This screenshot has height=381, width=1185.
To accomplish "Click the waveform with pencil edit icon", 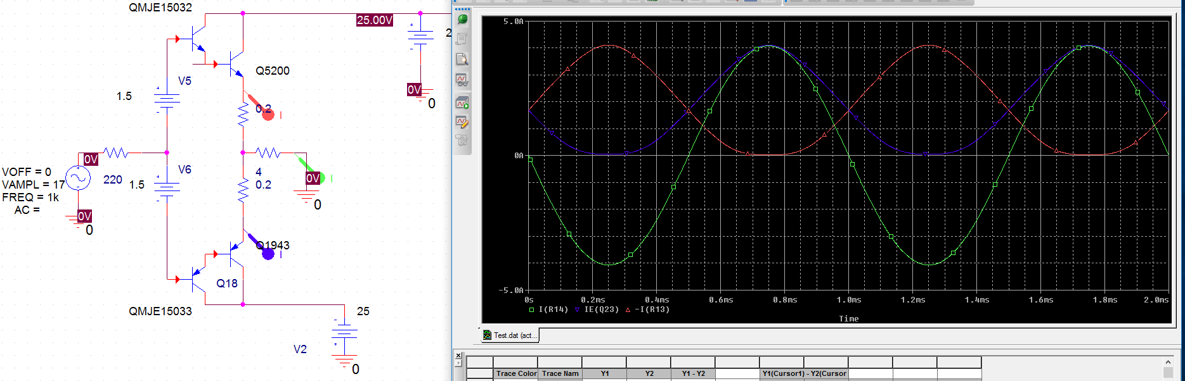I will coord(462,122).
